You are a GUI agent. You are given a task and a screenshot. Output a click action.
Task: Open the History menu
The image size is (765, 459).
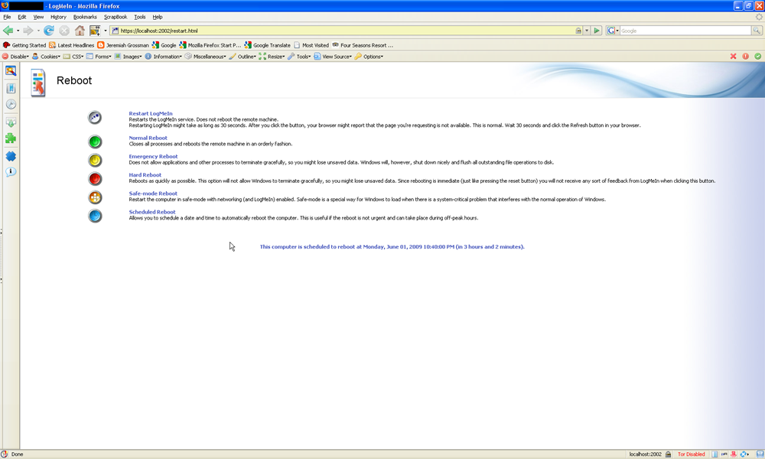click(59, 17)
